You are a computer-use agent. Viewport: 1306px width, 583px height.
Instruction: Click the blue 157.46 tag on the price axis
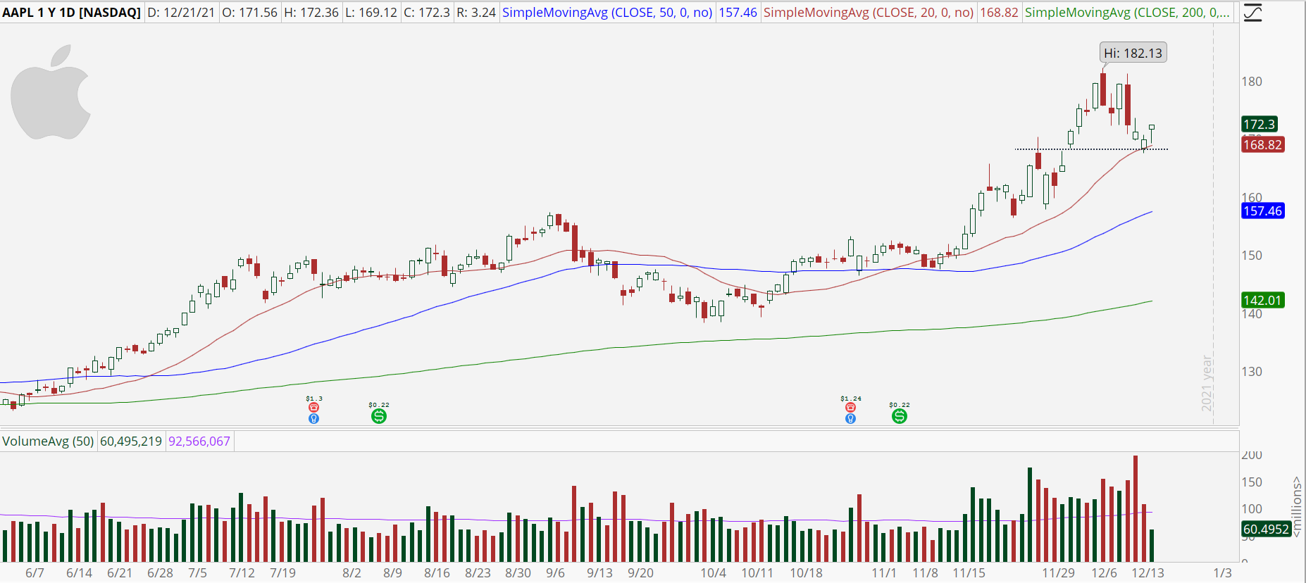point(1262,211)
